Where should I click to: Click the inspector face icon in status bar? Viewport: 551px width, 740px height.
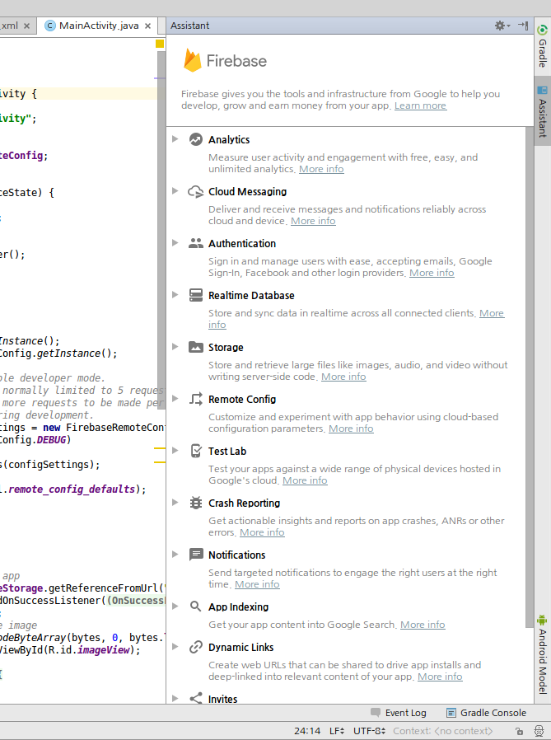[x=539, y=731]
